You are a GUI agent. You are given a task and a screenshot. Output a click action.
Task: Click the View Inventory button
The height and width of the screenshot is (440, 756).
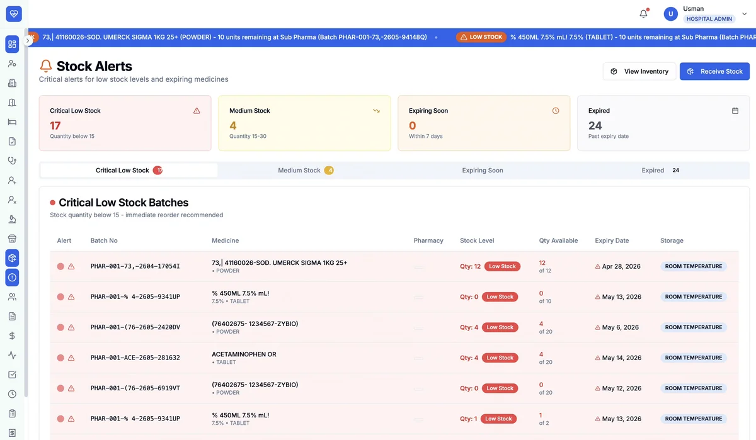(x=639, y=71)
